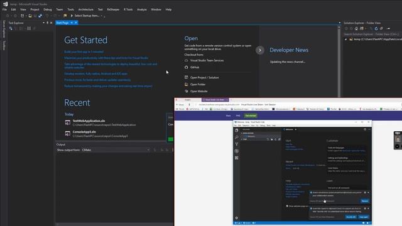Click the Visual Studio Team Services cloud icon

click(x=187, y=60)
